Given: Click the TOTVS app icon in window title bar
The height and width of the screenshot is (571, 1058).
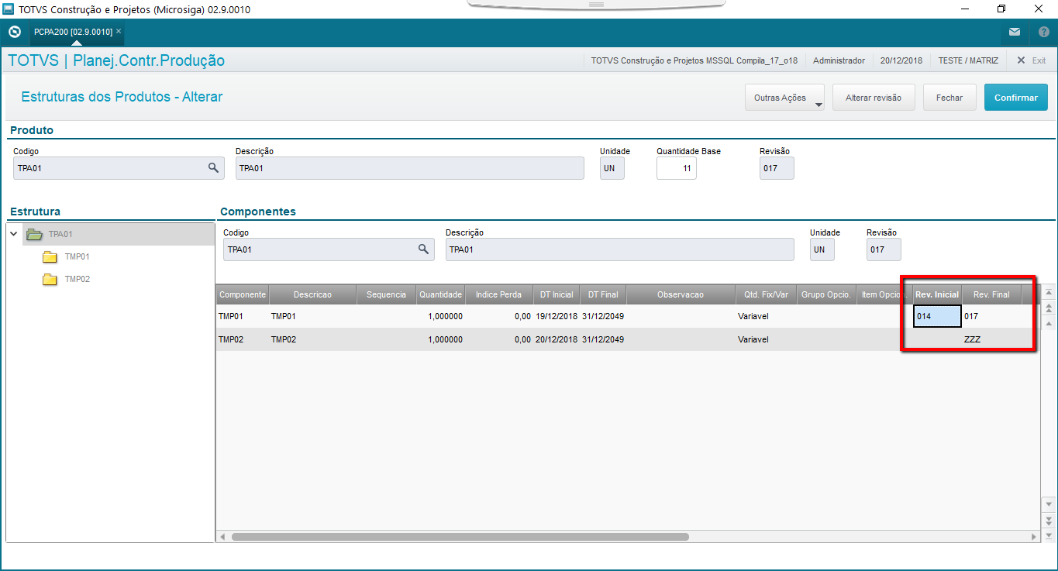Looking at the screenshot, I should tap(9, 9).
